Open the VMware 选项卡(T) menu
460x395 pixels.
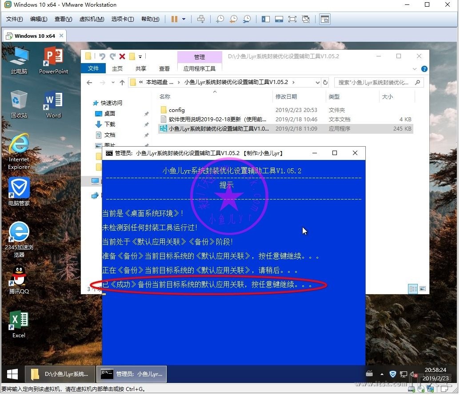123,19
